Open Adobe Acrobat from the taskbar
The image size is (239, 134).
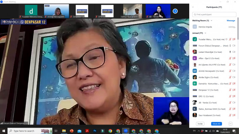point(87,131)
